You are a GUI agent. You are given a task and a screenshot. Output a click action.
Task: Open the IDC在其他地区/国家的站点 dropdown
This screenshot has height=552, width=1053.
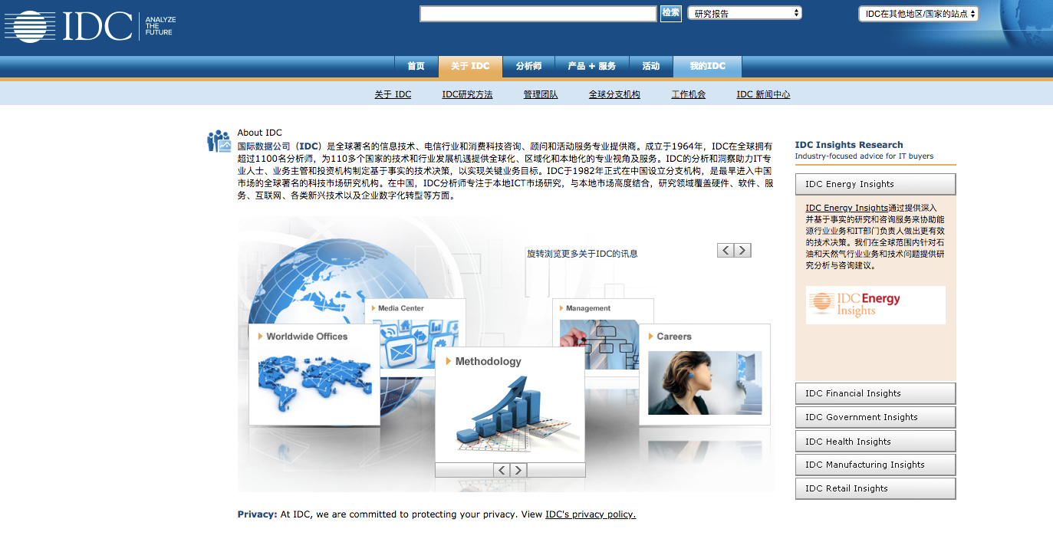918,14
